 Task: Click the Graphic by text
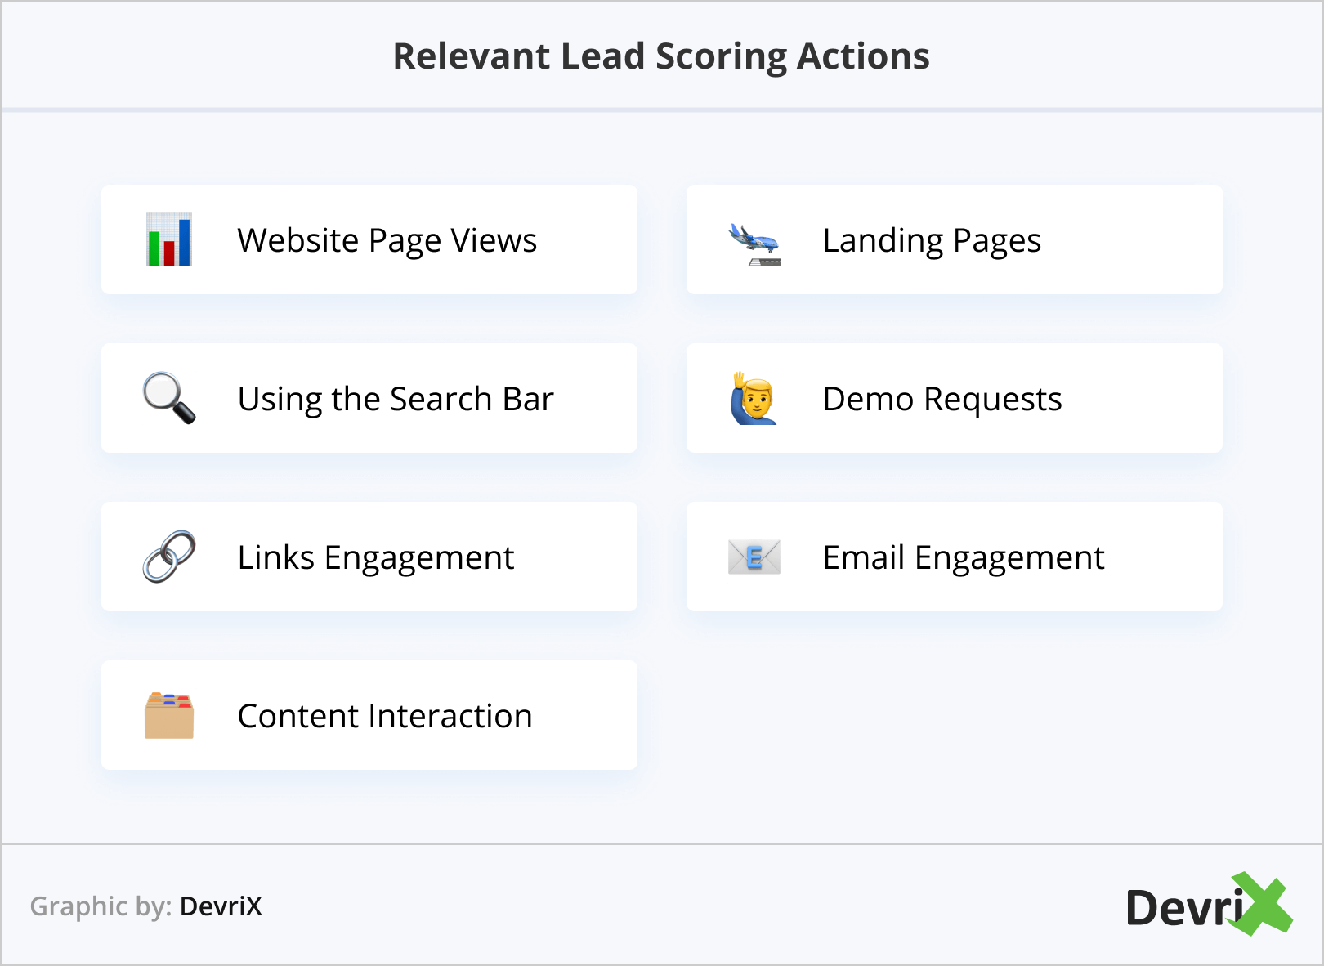101,906
